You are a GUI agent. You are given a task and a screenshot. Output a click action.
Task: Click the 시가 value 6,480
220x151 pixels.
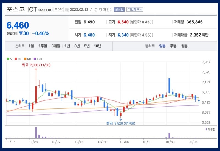point(89,35)
